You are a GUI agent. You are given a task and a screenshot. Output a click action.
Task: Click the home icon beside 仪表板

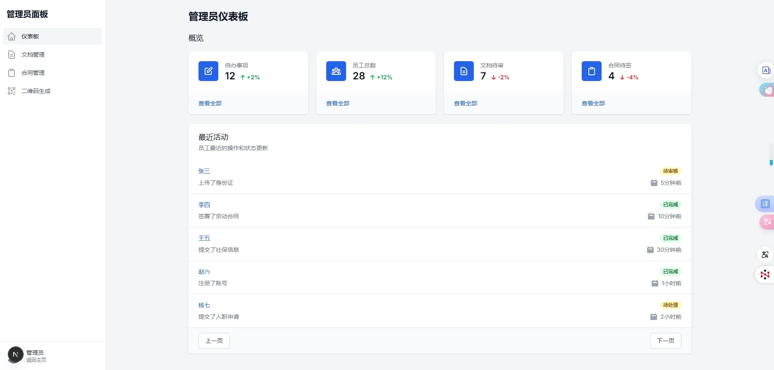click(12, 36)
